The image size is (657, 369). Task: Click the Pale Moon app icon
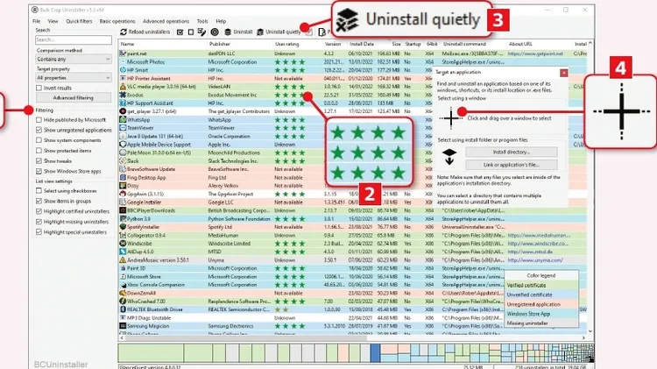tap(123, 153)
